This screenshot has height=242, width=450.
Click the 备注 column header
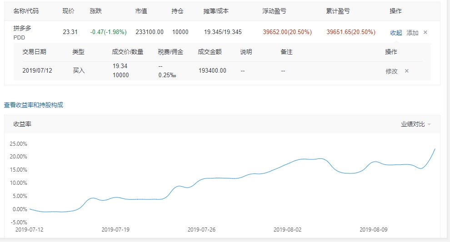point(286,52)
